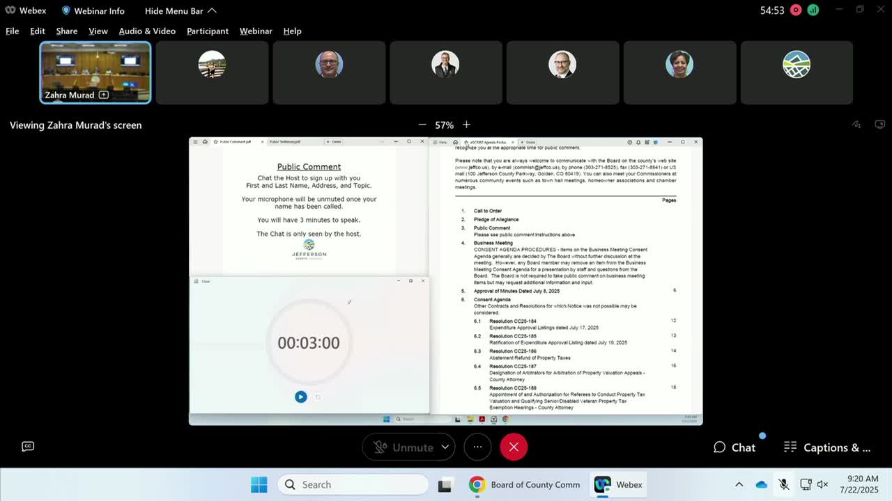Click the taskbar Search box
Image resolution: width=892 pixels, height=501 pixels.
(x=353, y=485)
